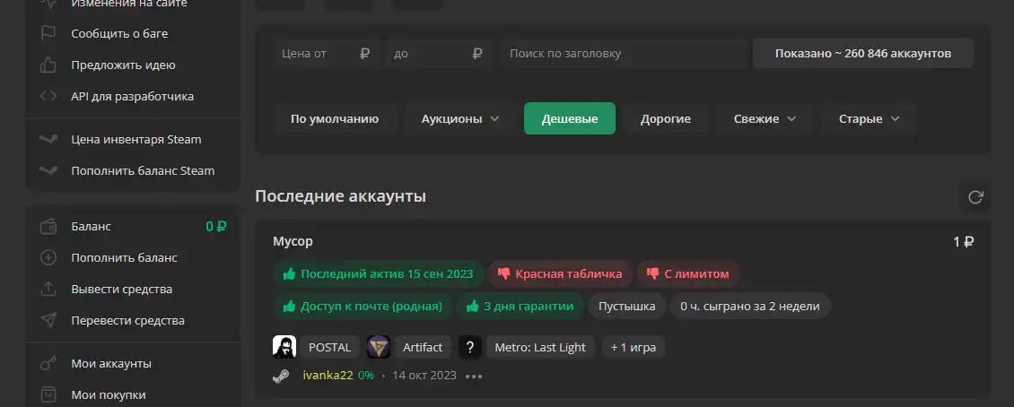Open Пополнить баланс Steam in sidebar

coord(143,170)
